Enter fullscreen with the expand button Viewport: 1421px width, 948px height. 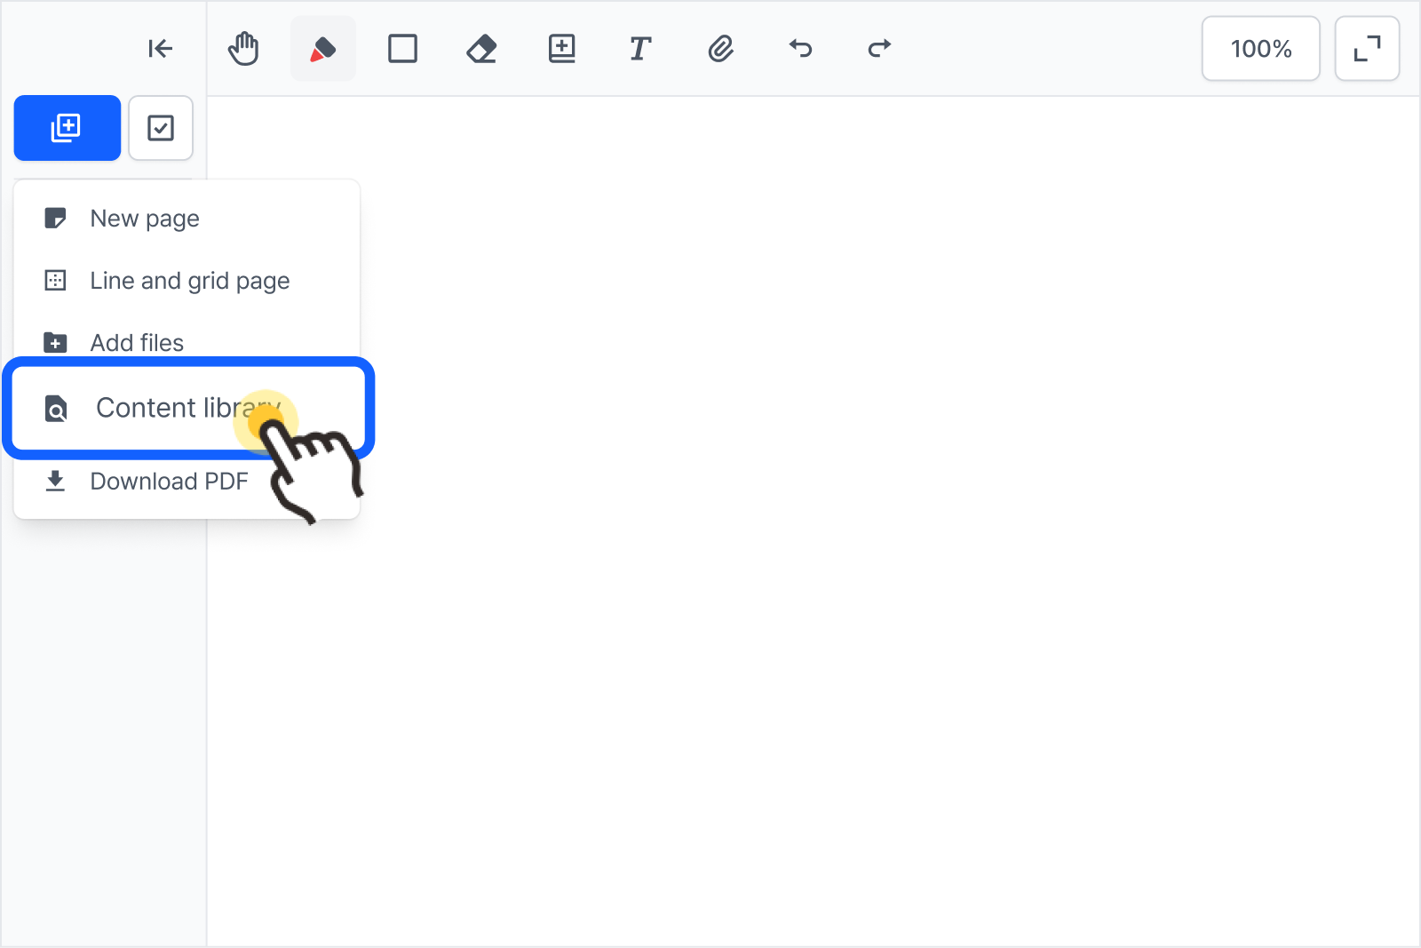click(1368, 49)
